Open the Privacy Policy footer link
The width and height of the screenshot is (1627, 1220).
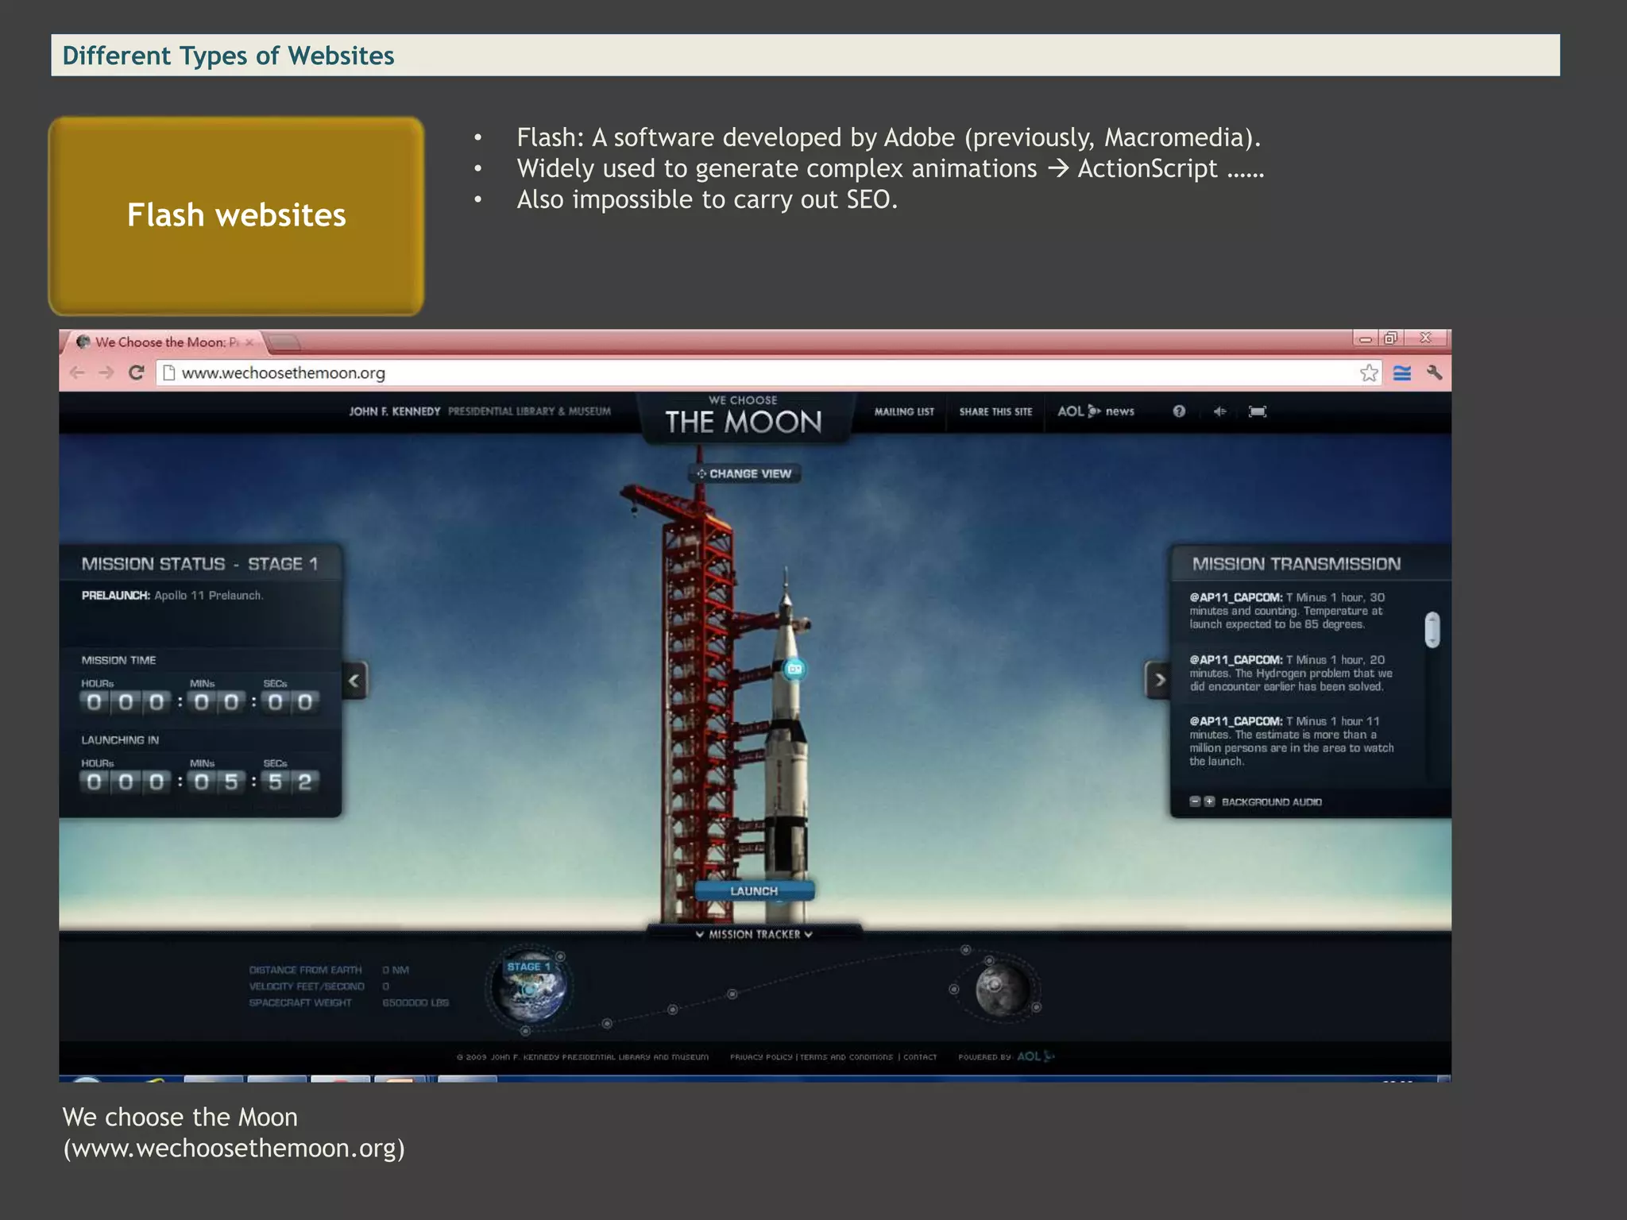(x=761, y=1057)
